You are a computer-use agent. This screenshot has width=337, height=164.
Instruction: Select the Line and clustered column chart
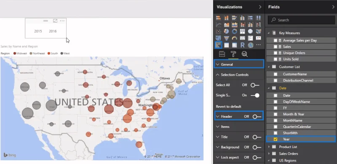pos(250,25)
